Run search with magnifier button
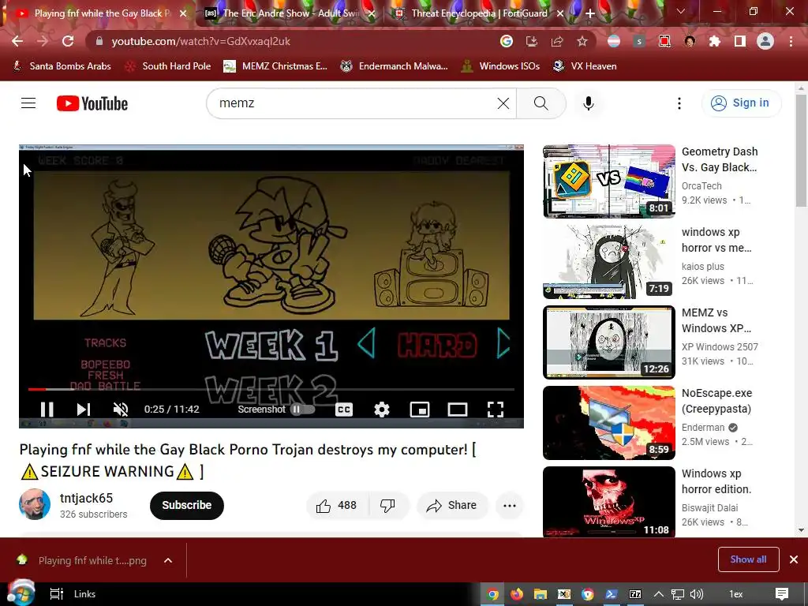The image size is (808, 606). (541, 103)
